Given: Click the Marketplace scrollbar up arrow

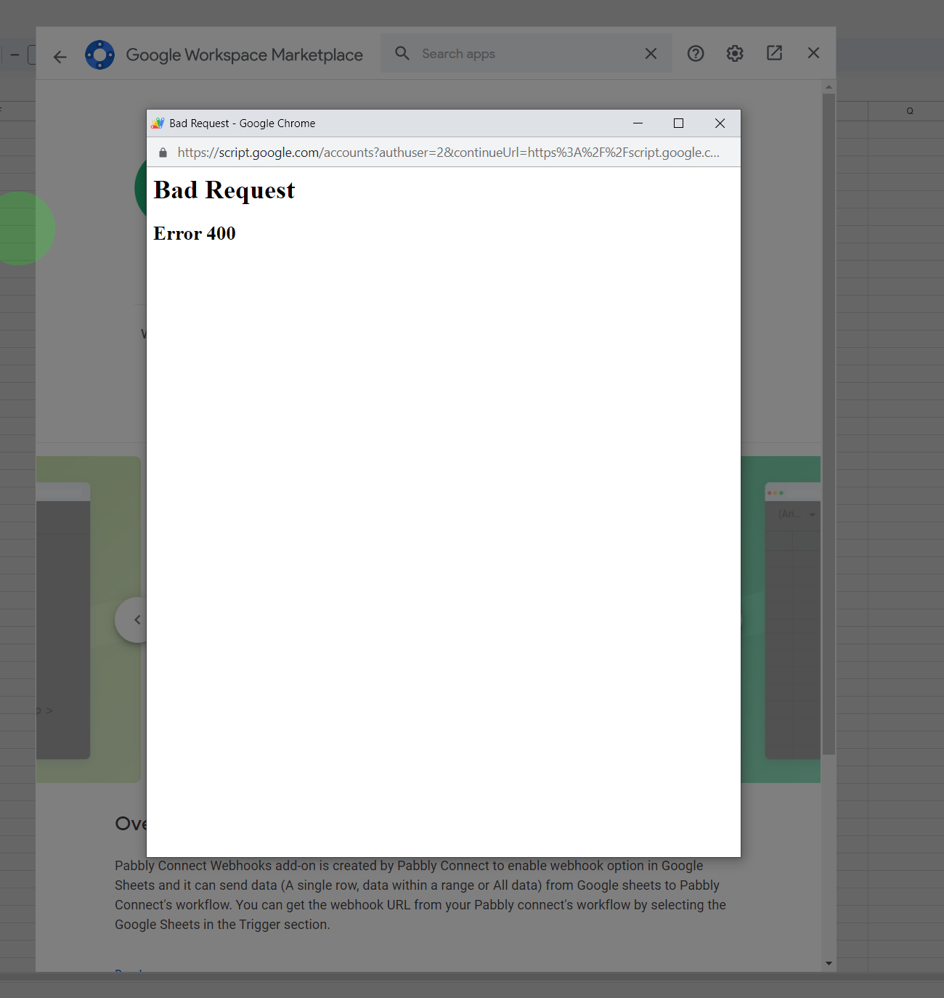Looking at the screenshot, I should [829, 86].
